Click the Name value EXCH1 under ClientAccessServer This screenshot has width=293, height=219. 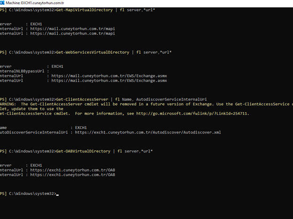pyautogui.click(x=81, y=128)
